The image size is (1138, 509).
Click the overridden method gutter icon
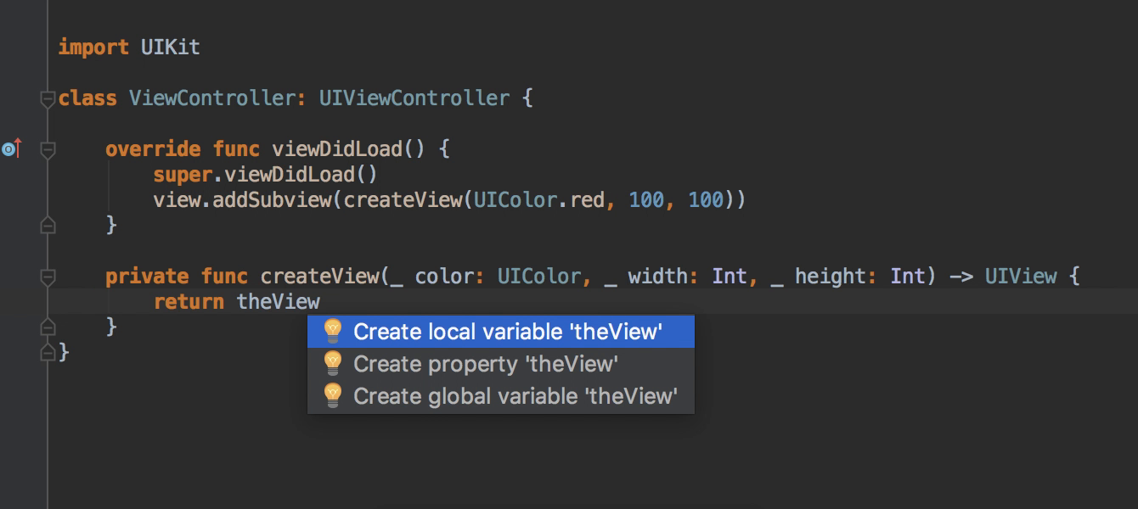(x=10, y=149)
